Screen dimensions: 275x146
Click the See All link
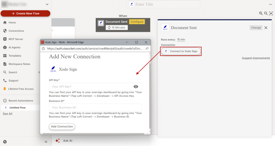pyautogui.click(x=8, y=114)
